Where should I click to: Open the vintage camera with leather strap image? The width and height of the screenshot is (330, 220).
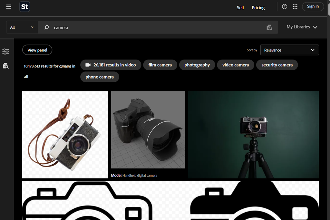tap(65, 135)
